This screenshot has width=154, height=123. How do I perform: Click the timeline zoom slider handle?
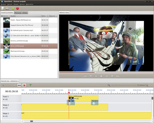[x=114, y=85]
